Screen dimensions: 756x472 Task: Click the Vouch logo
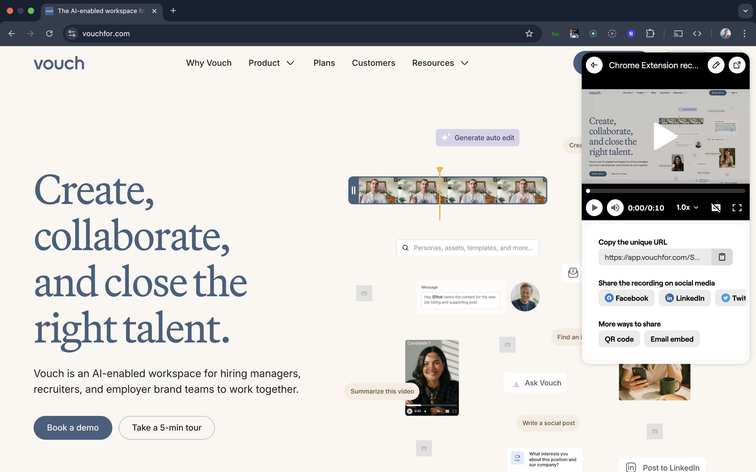coord(59,63)
